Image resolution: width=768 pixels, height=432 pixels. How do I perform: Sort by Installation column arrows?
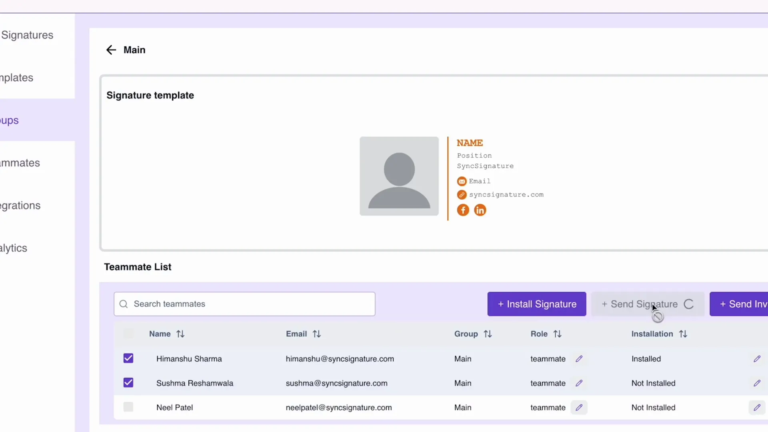pos(683,334)
